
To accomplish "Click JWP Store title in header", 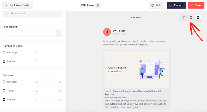I will 86,5.
